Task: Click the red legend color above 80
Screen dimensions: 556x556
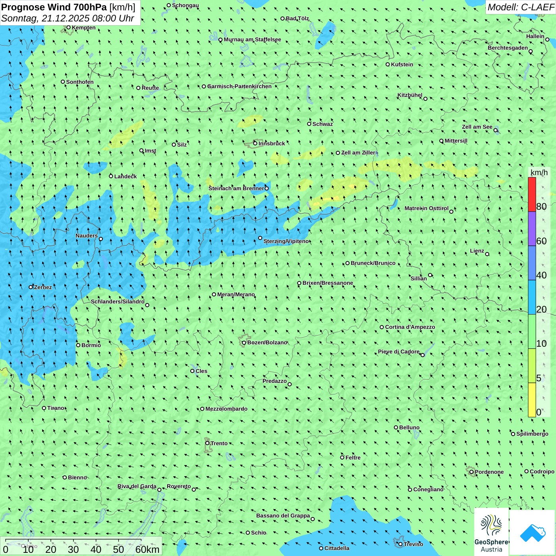Action: click(x=532, y=194)
